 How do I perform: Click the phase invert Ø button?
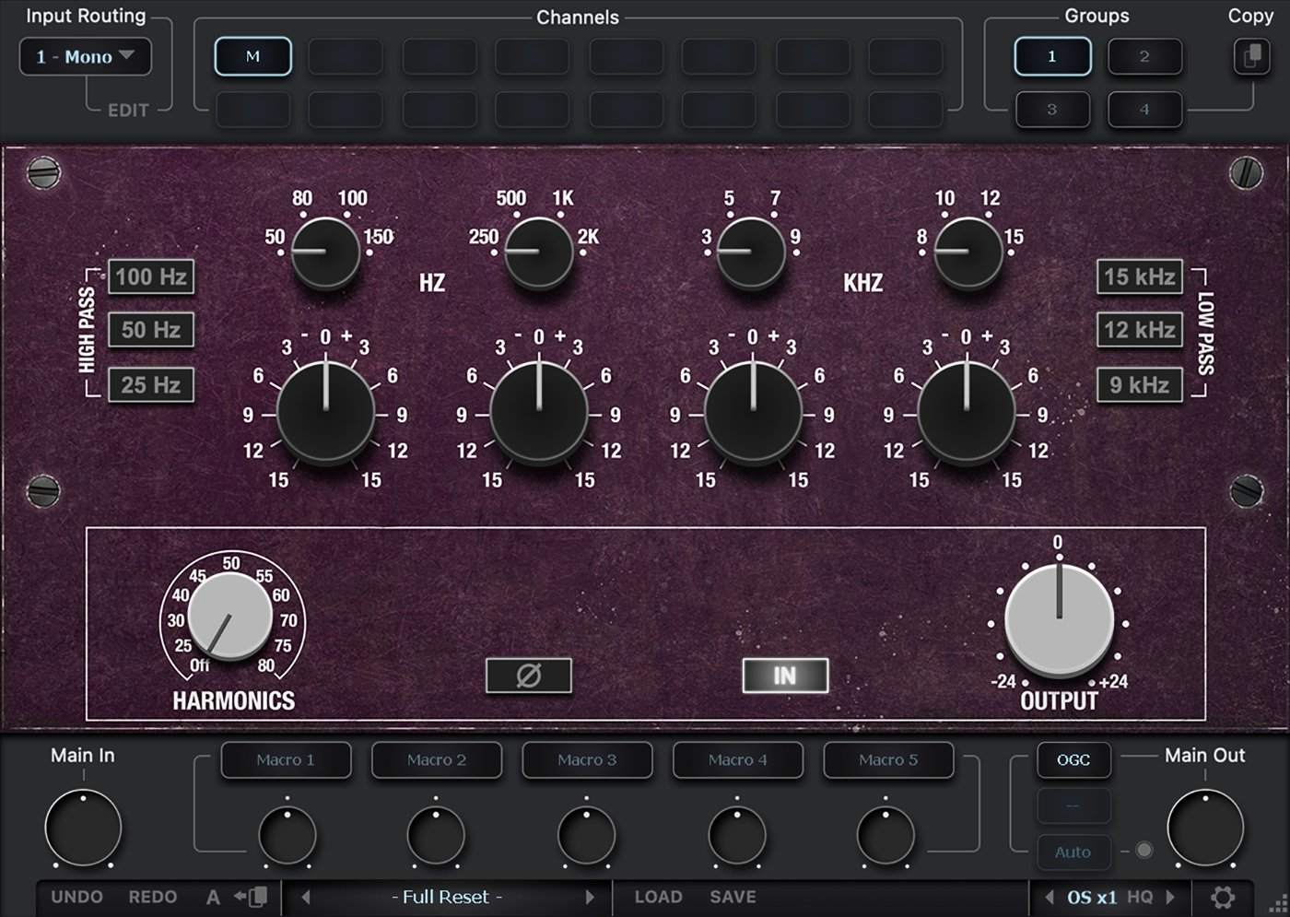point(528,676)
